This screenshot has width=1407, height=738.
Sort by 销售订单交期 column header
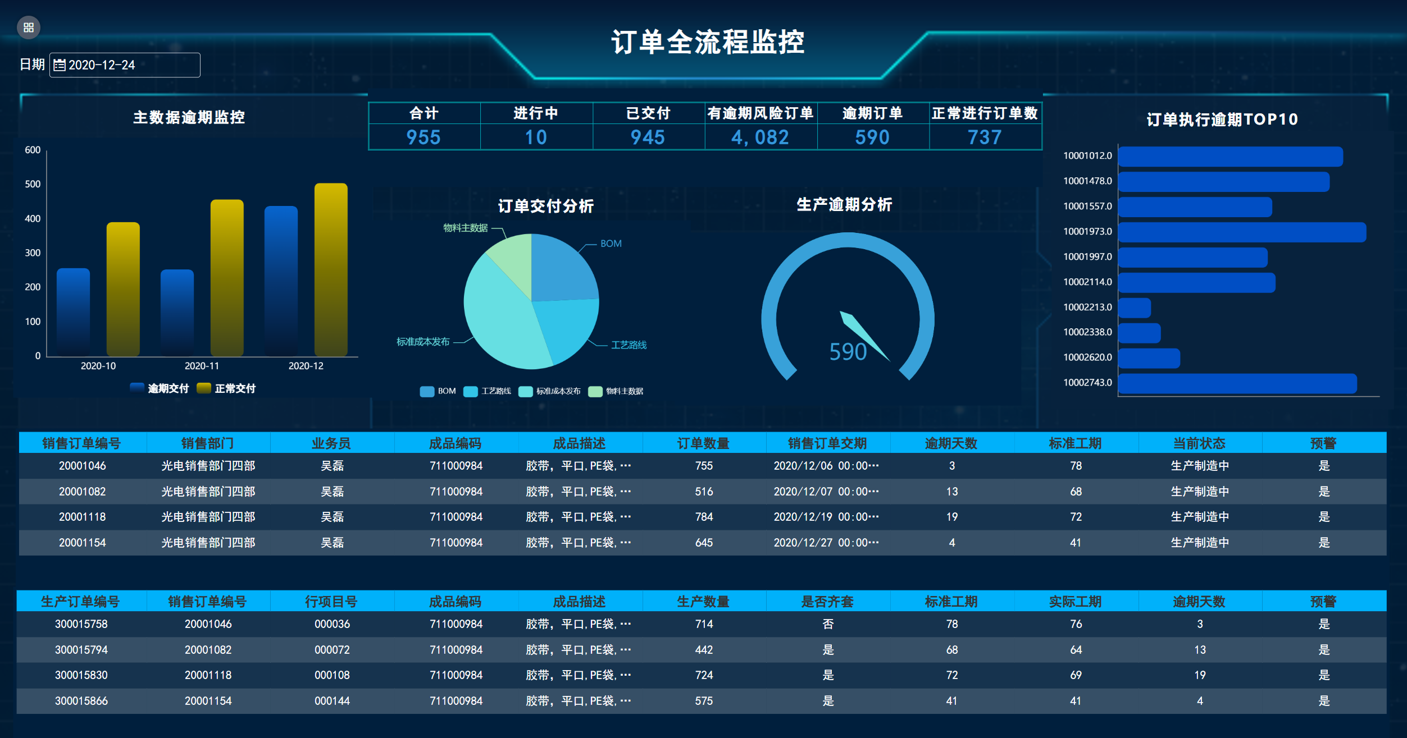tap(827, 443)
